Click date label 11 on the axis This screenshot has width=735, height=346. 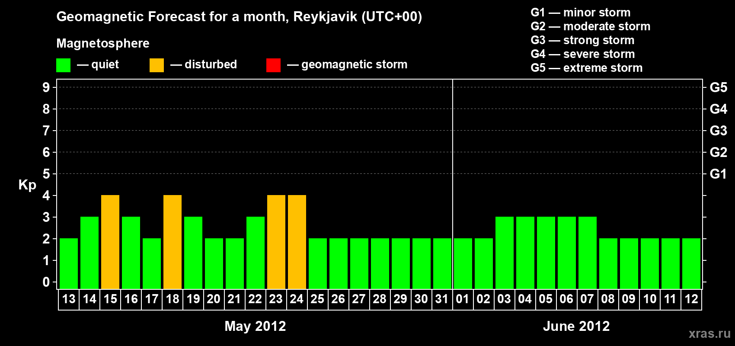click(670, 299)
